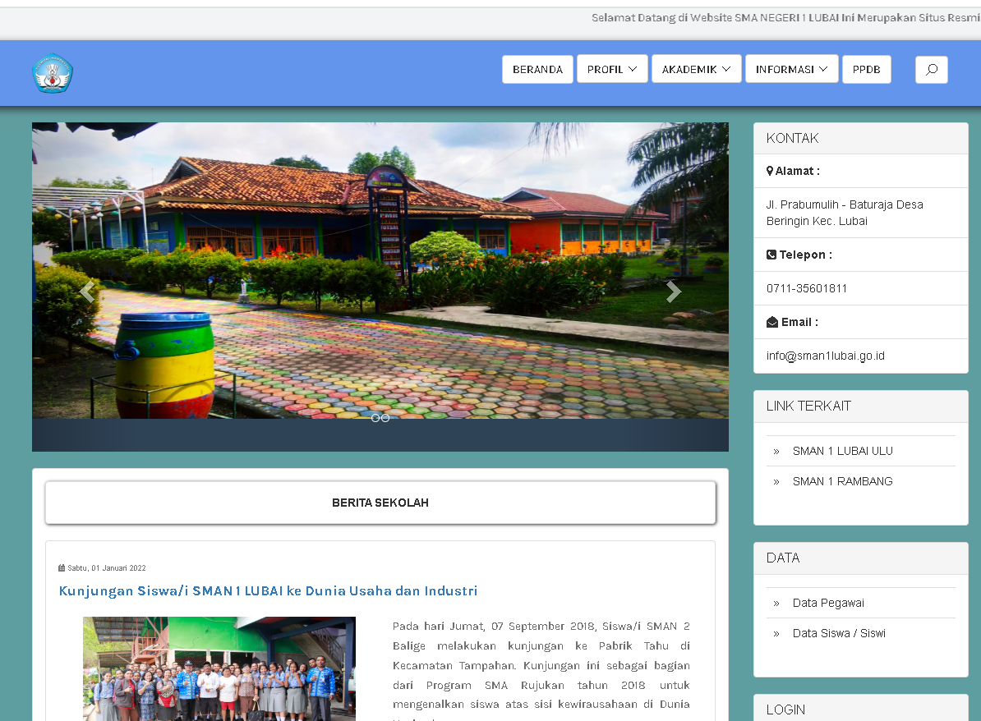The image size is (981, 721).
Task: Expand the AKADEMIK dropdown menu
Action: click(x=696, y=70)
